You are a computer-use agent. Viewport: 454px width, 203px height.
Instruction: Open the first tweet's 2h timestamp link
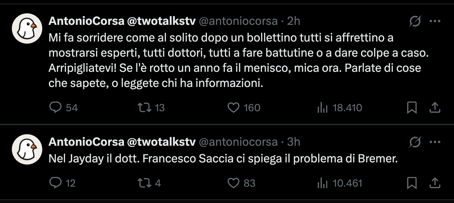pyautogui.click(x=294, y=21)
